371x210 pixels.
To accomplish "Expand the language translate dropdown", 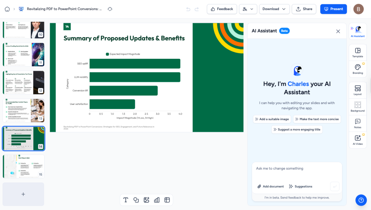I will 248,9.
